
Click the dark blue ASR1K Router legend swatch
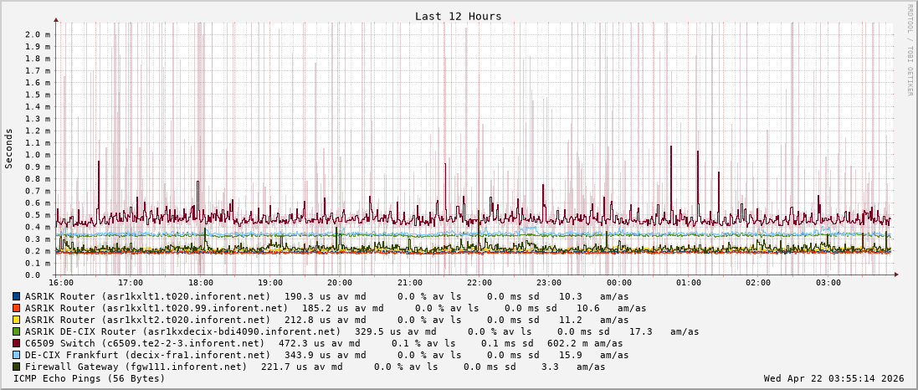click(x=17, y=296)
